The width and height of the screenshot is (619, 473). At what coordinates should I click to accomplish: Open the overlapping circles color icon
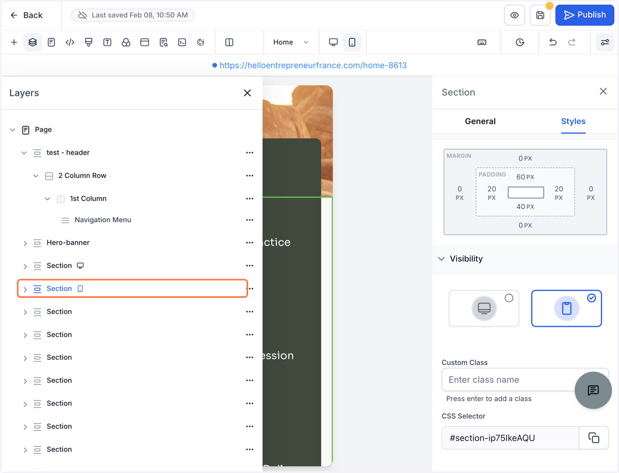(x=126, y=42)
